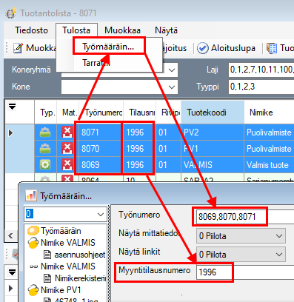Select work number cell 8070
Screen dimensions: 294x302
tap(101, 149)
